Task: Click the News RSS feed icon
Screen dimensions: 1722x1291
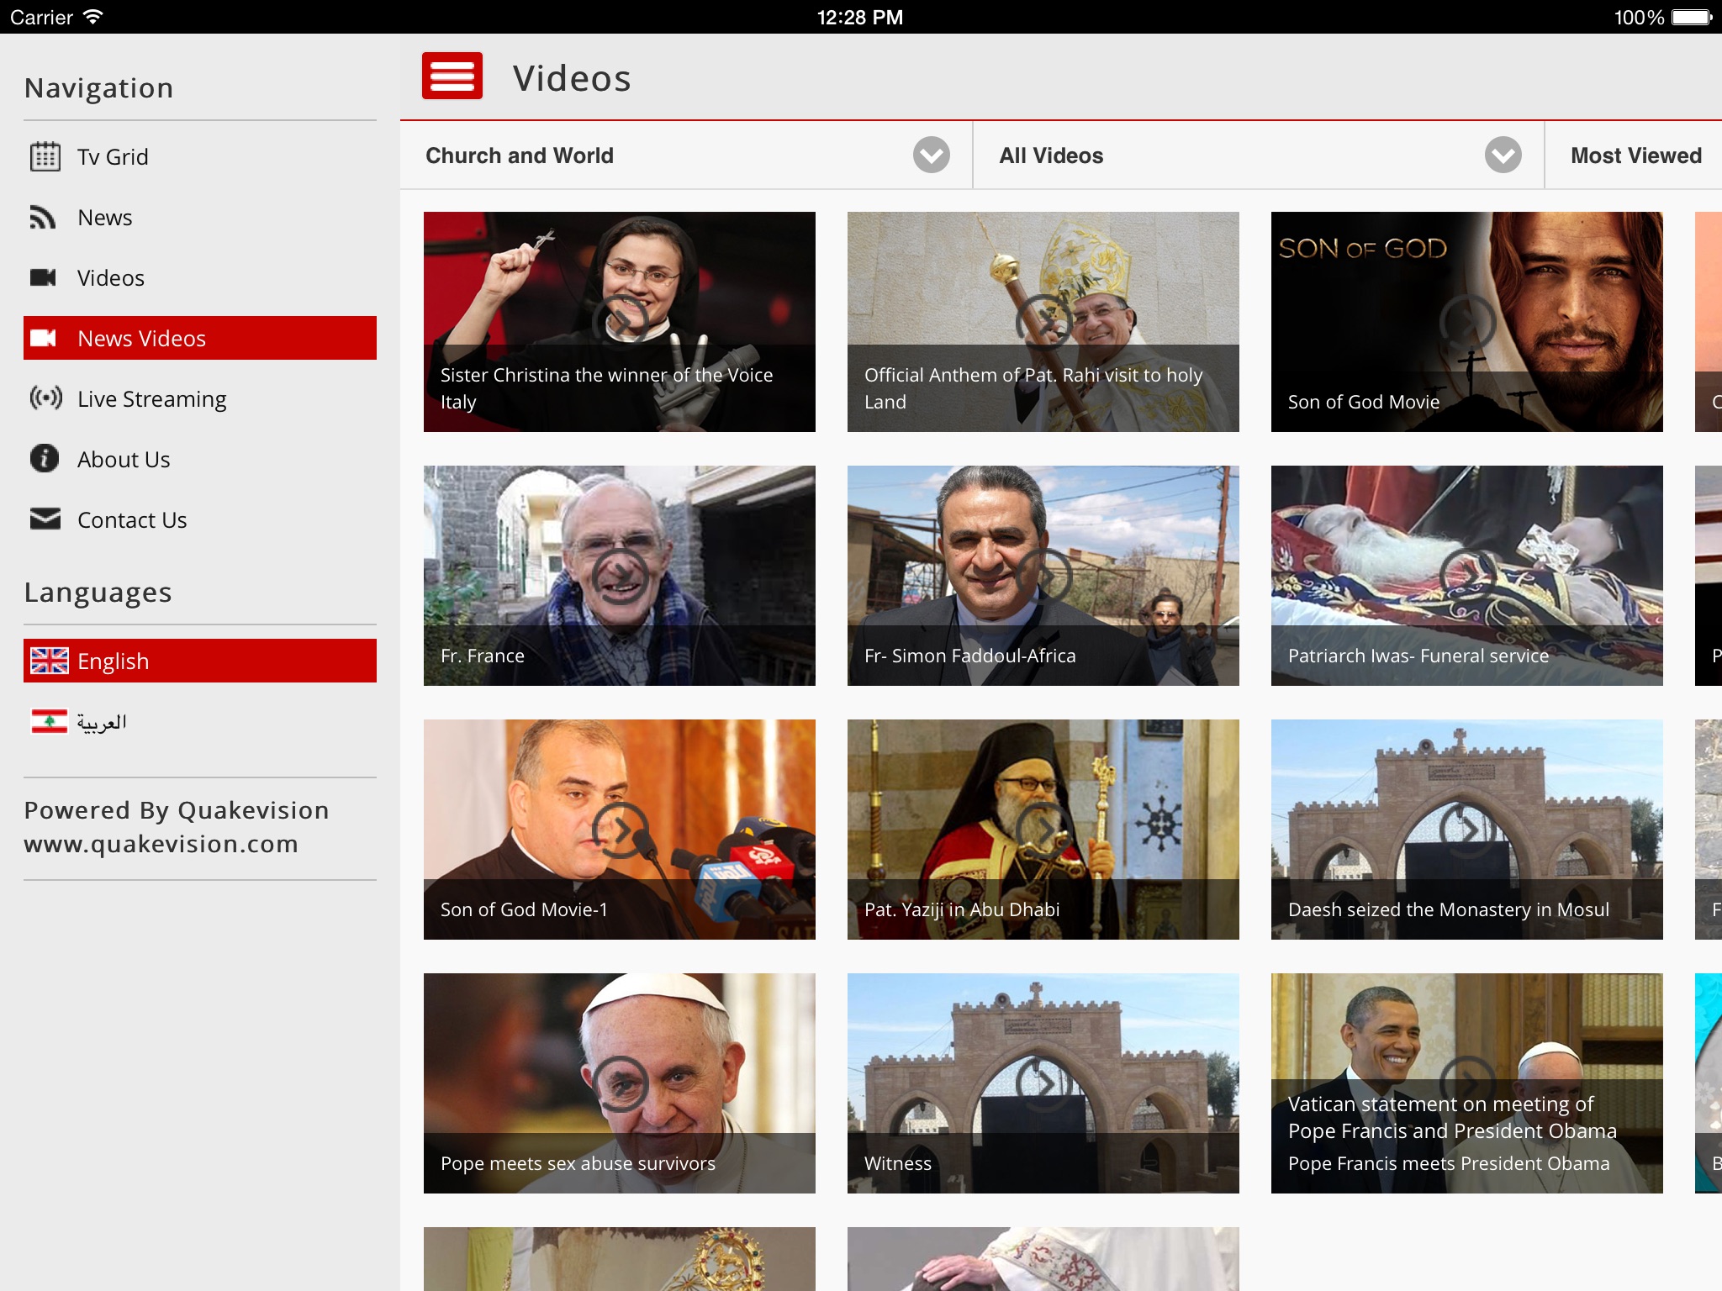Action: pyautogui.click(x=43, y=217)
